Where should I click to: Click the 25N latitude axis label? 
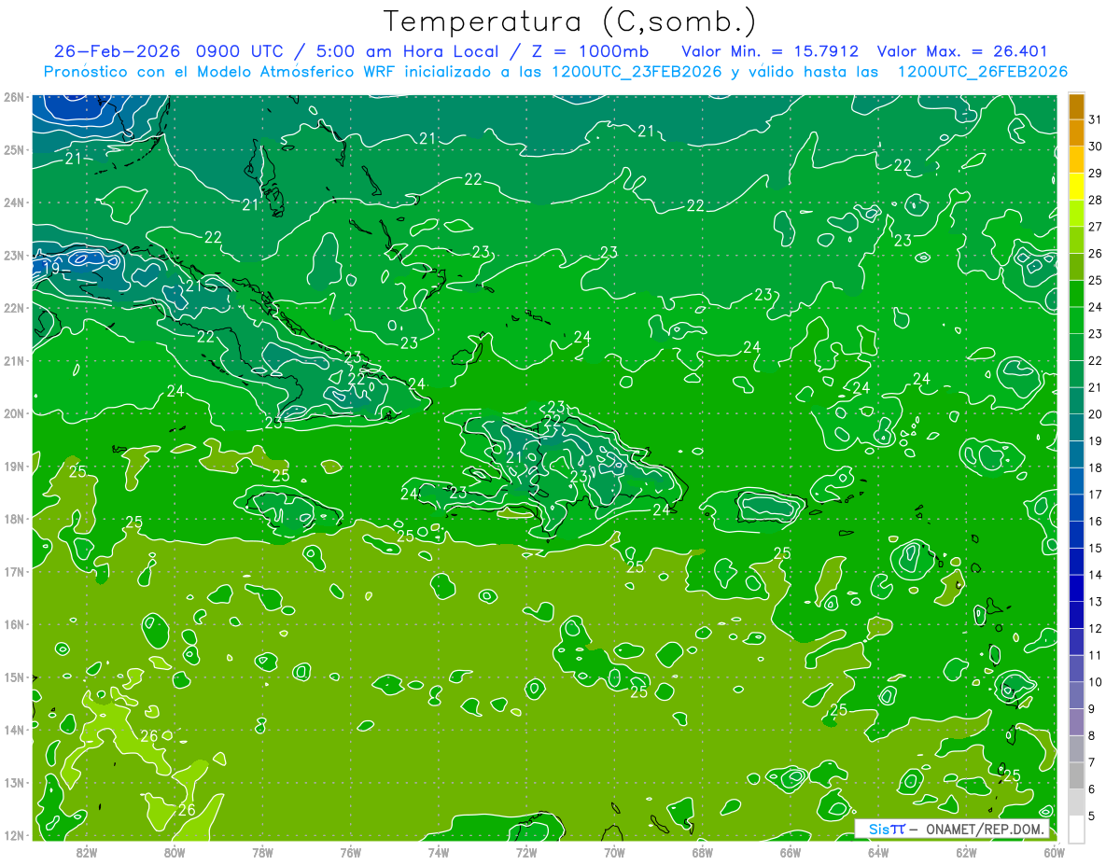(x=14, y=149)
